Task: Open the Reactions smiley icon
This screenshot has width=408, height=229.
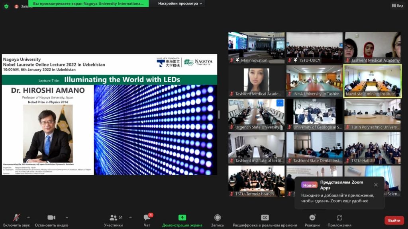Action: (312, 217)
